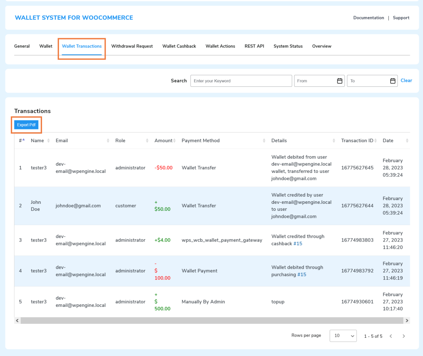Click the Export Pdf button
Image resolution: width=423 pixels, height=356 pixels.
pos(26,124)
